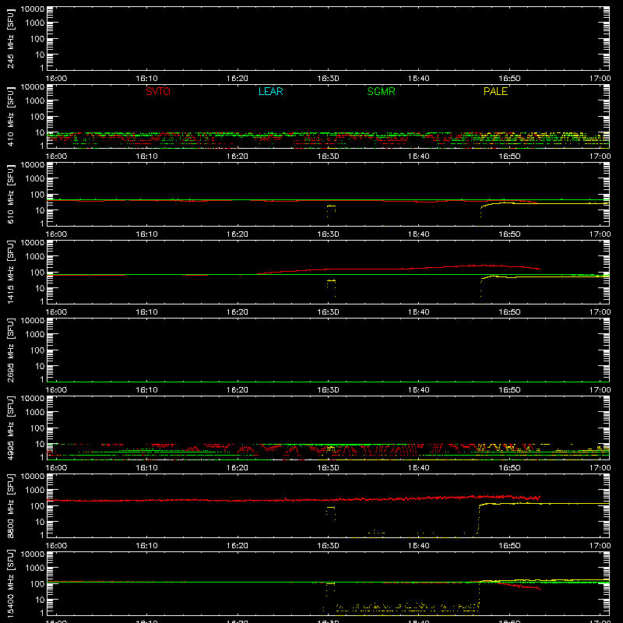Click the cyan LEAR station label
This screenshot has width=623, height=623.
pos(270,91)
